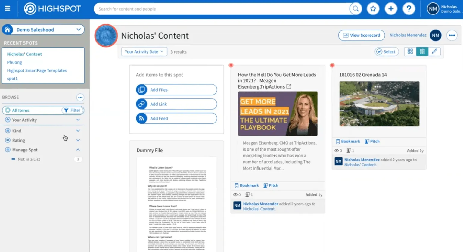
Task: Open the spot actions ellipsis button
Action: 452,35
